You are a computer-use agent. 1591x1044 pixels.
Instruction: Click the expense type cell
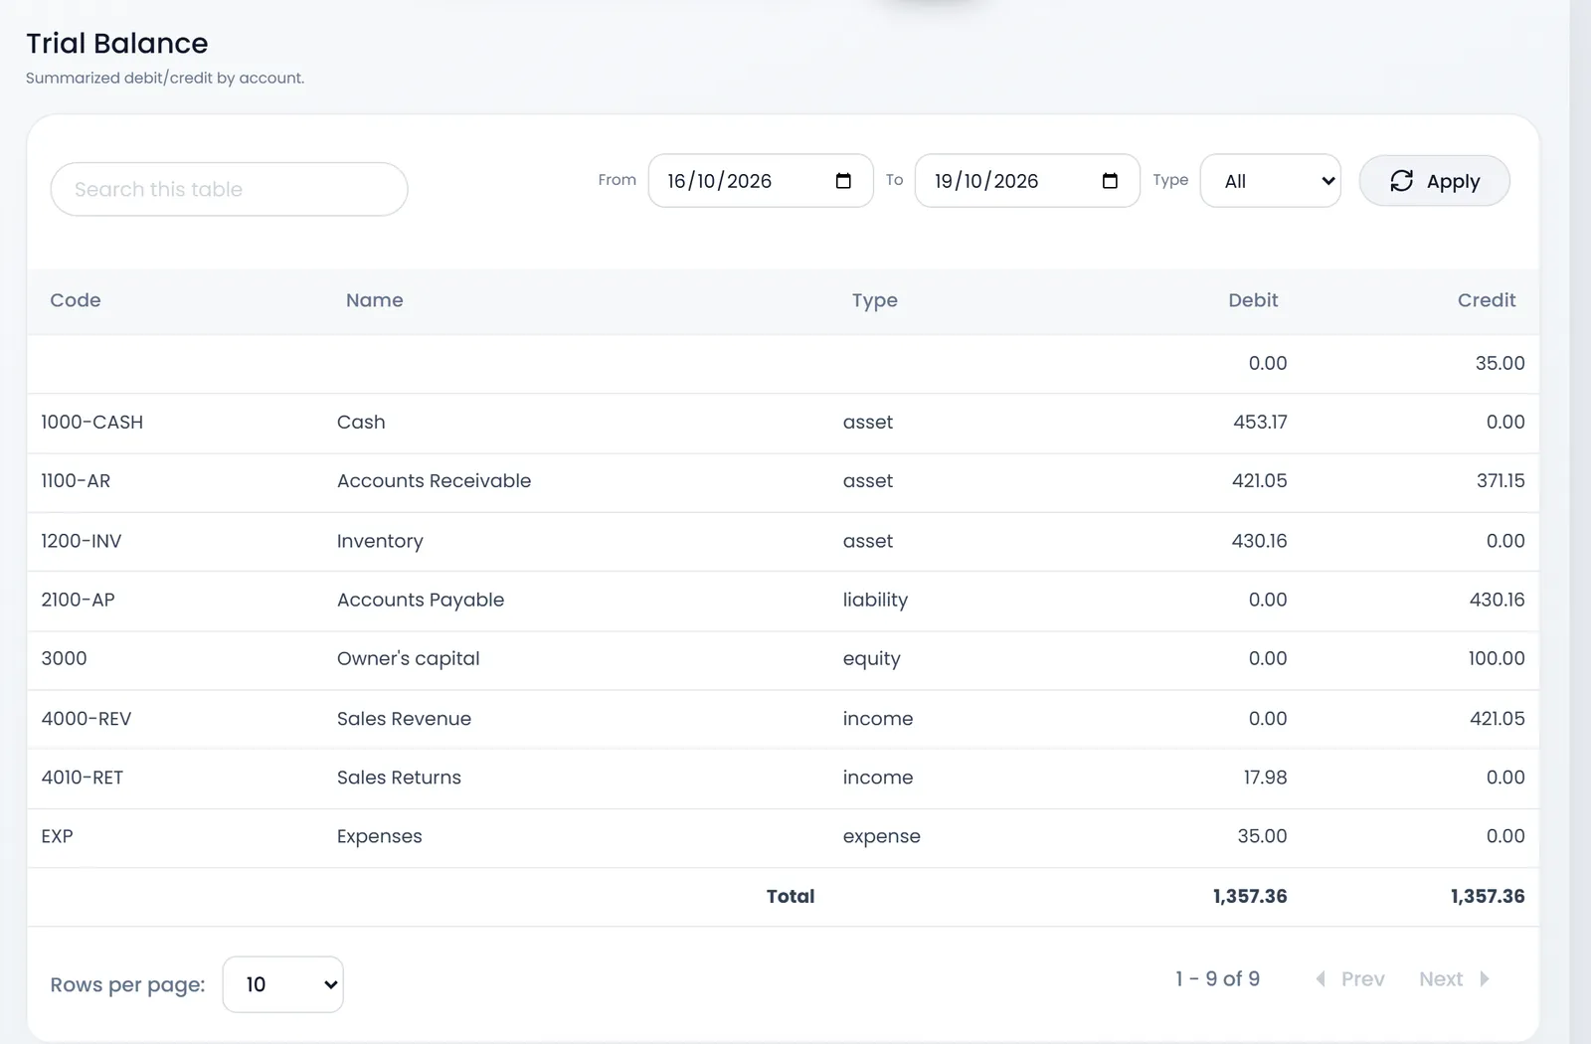pos(881,836)
